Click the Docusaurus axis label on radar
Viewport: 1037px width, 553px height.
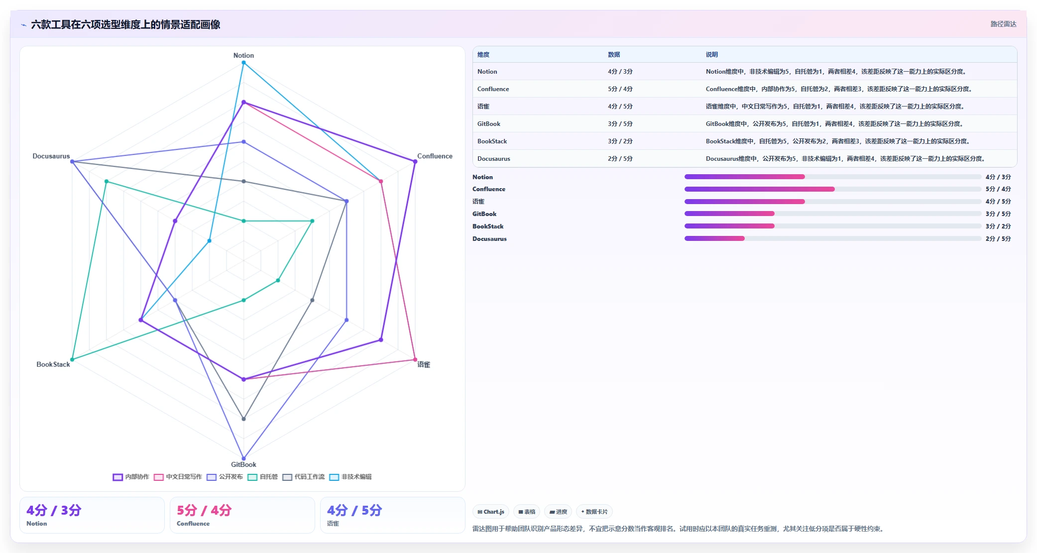51,156
